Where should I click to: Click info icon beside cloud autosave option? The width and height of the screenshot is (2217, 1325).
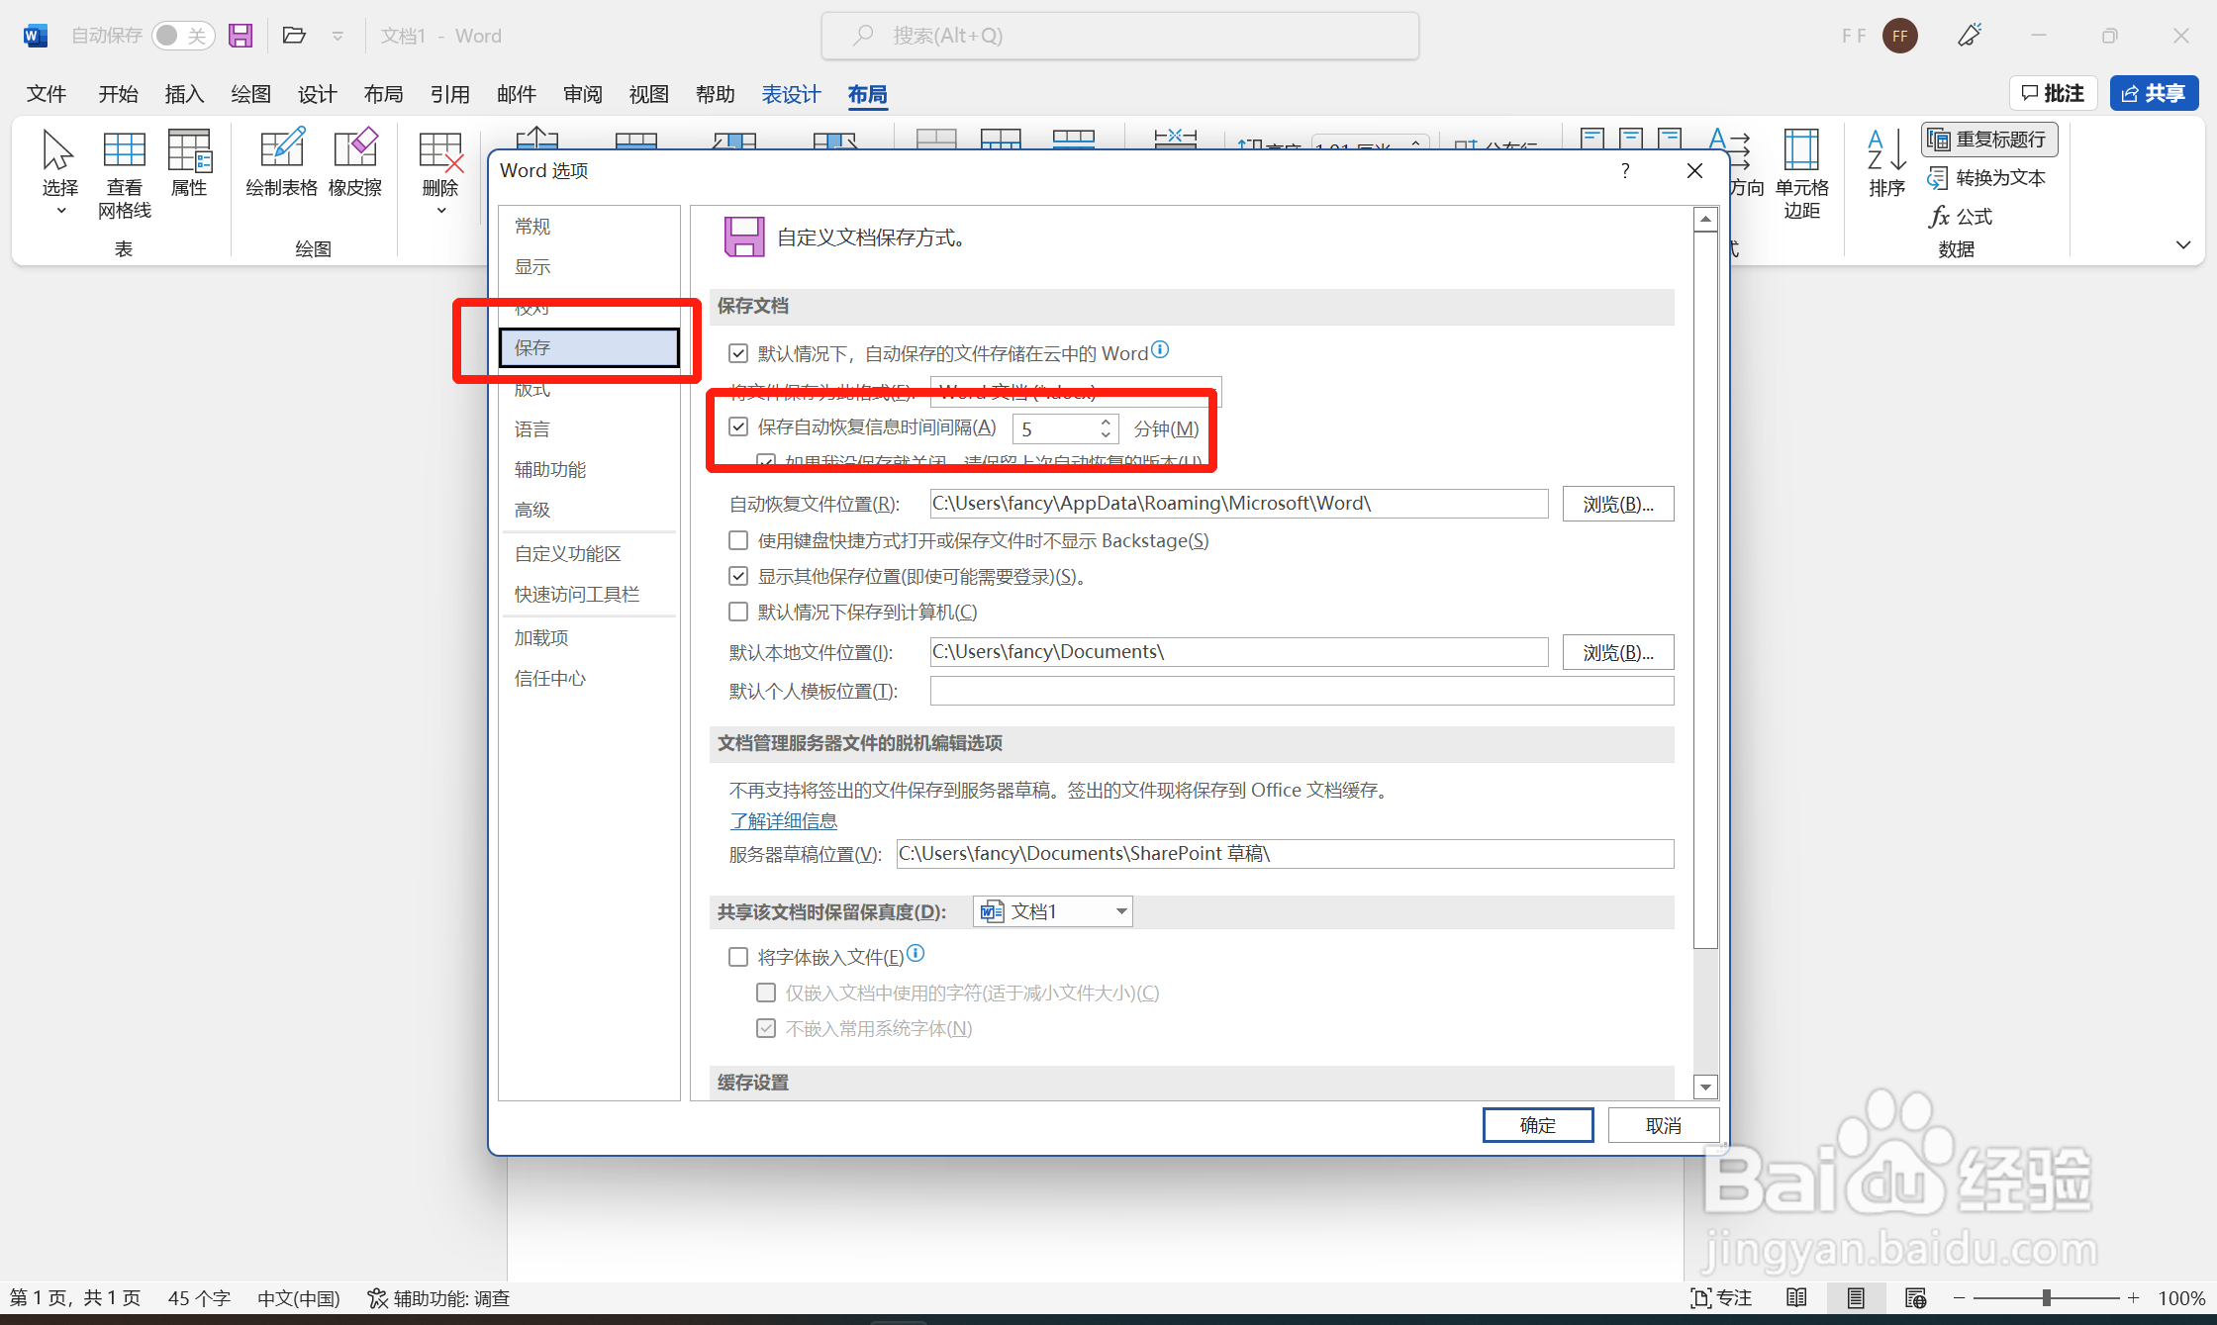(x=1161, y=349)
